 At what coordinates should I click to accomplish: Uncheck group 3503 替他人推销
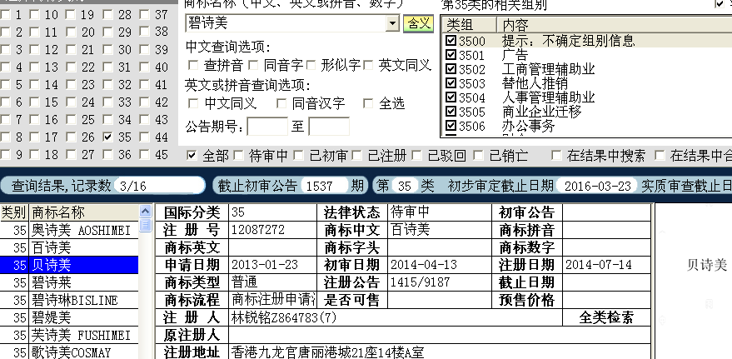pyautogui.click(x=451, y=83)
